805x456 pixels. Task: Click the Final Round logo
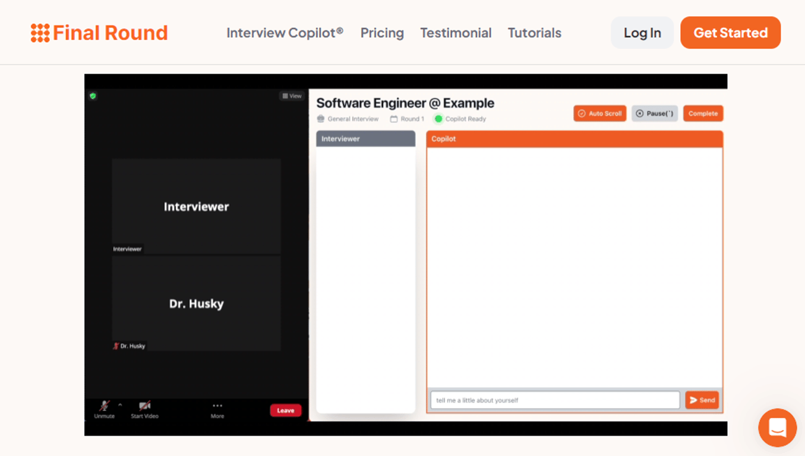[x=99, y=33]
